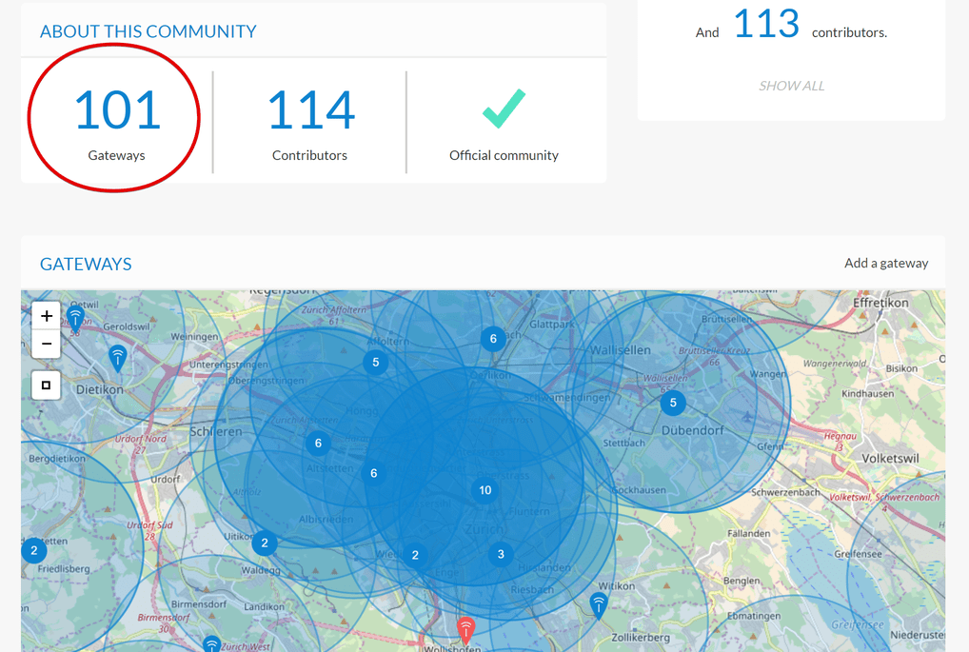The image size is (969, 652).
Task: Open the 6-gateway cluster near Altstetten
Action: click(x=374, y=473)
